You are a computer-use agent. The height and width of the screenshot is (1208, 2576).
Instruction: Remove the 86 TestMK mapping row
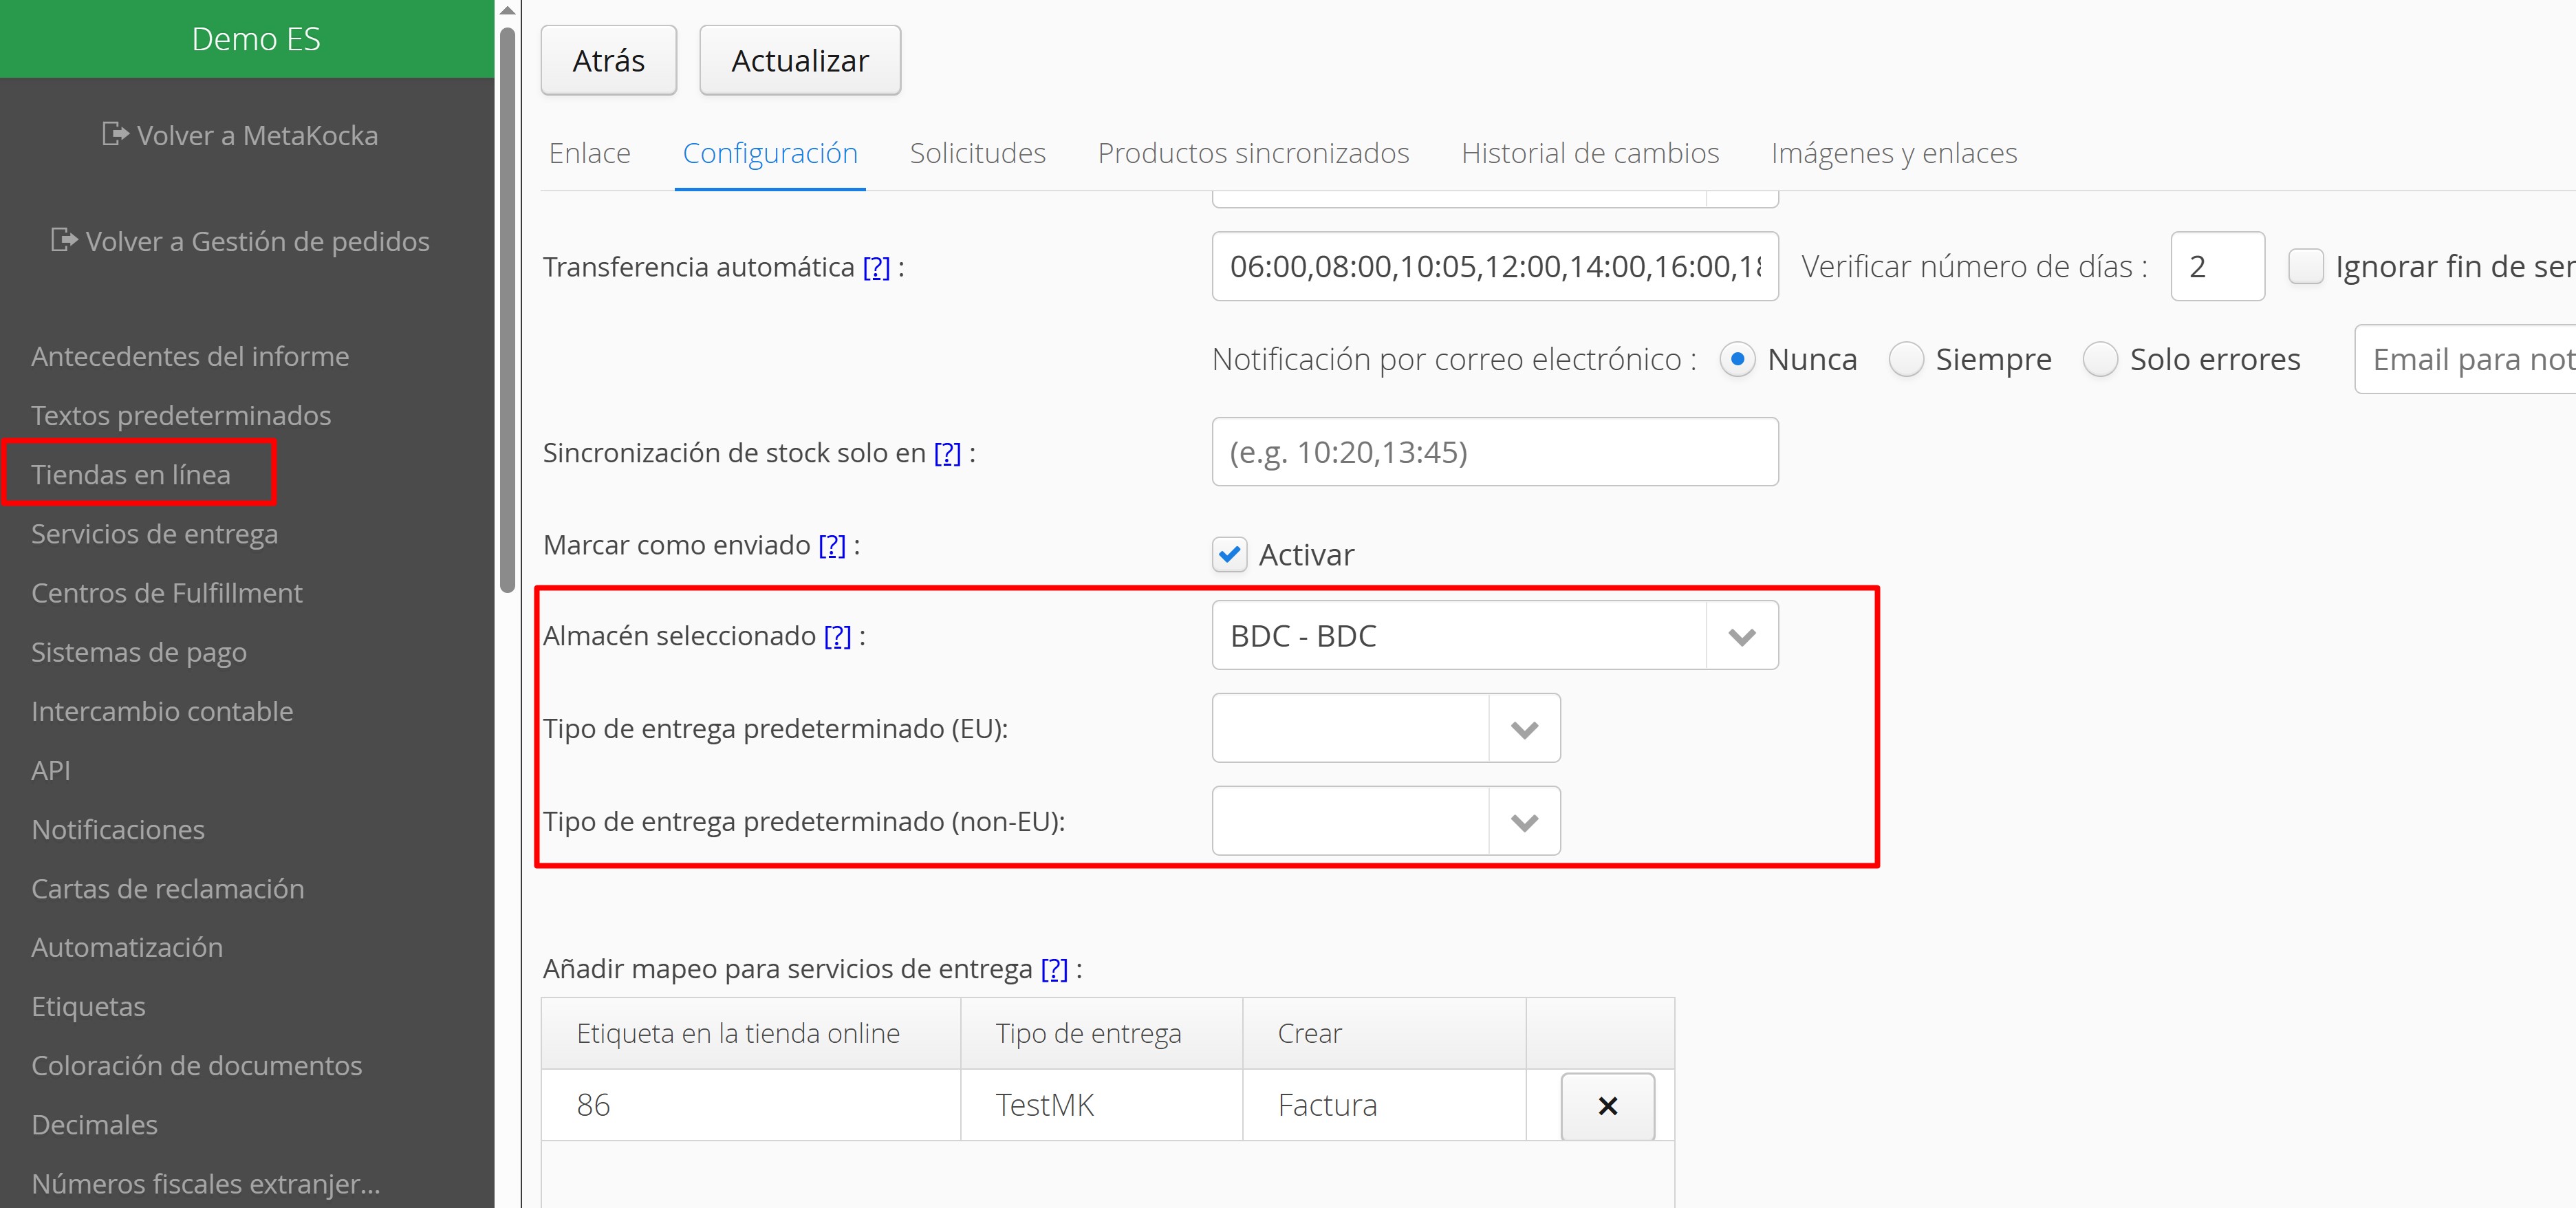[1607, 1105]
